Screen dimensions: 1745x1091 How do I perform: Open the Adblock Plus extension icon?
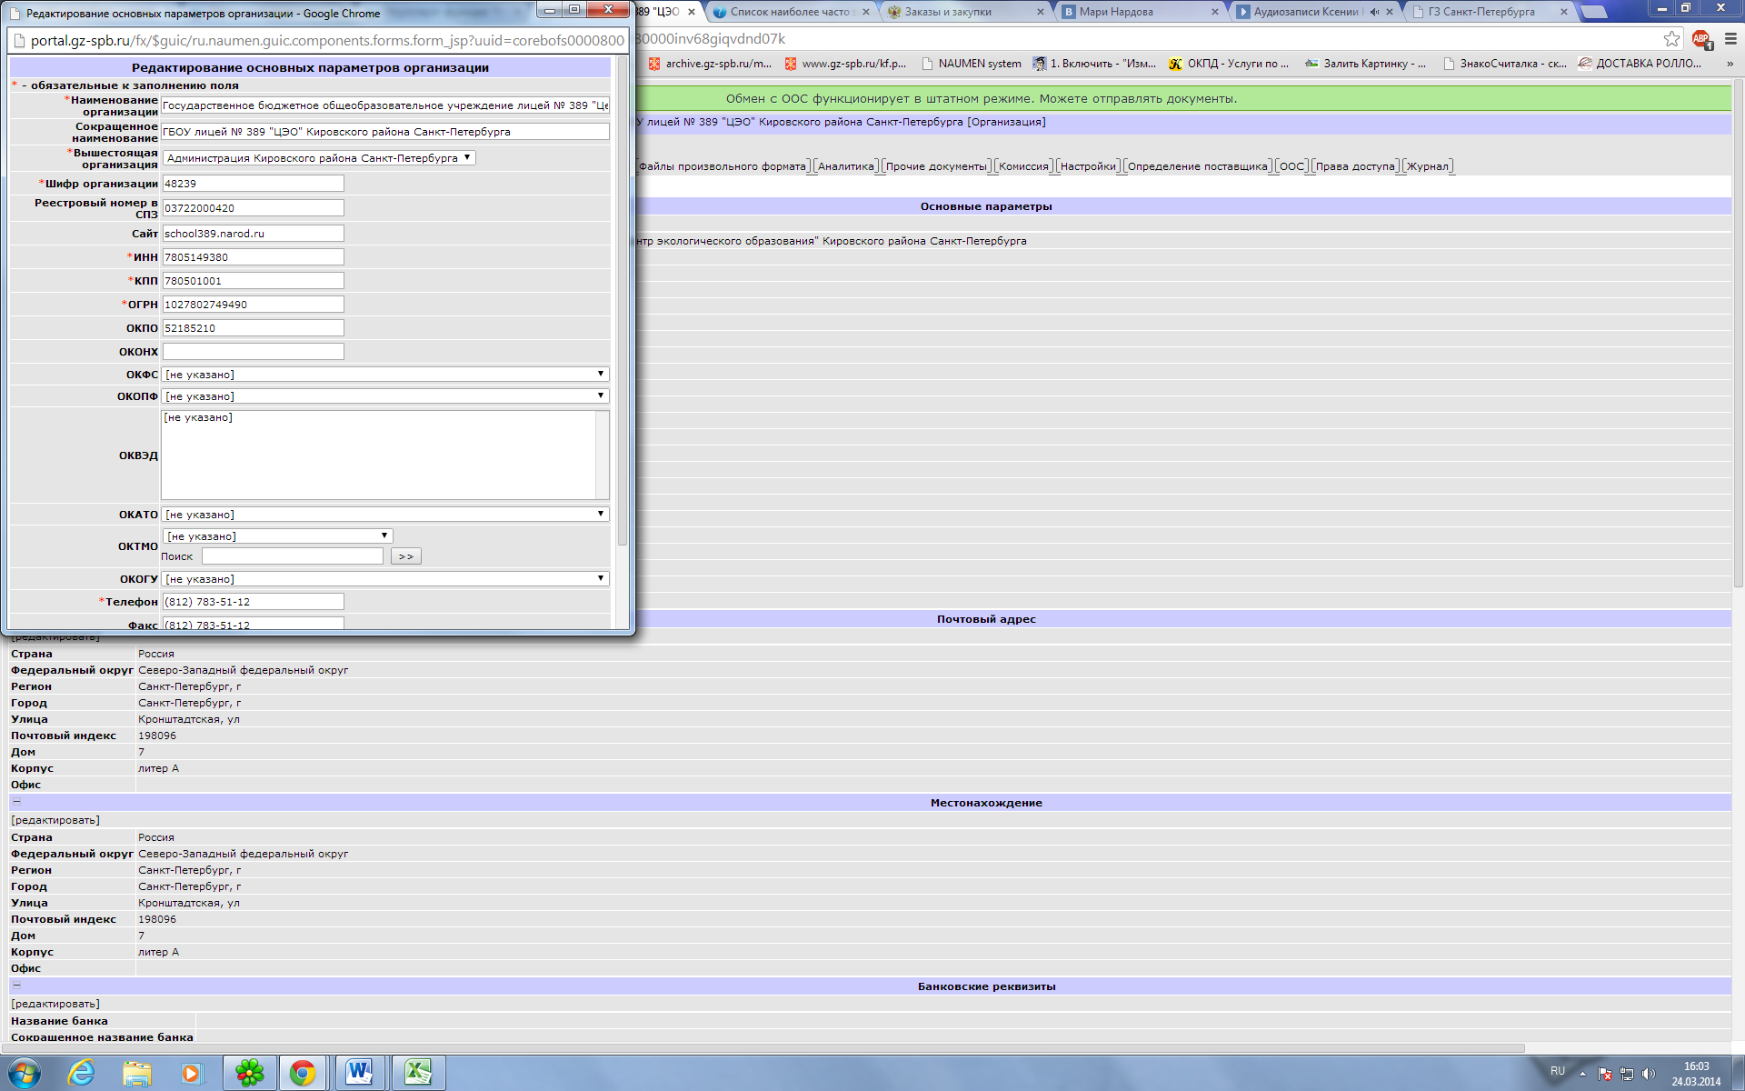1700,39
